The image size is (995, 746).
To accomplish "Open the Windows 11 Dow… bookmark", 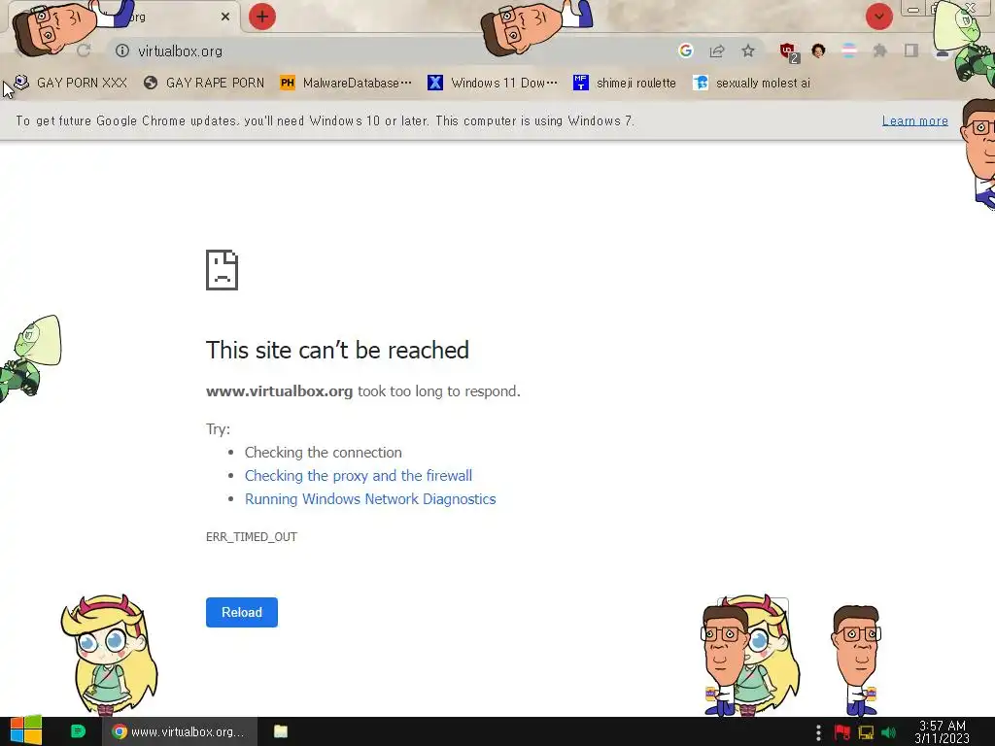I will pos(493,83).
